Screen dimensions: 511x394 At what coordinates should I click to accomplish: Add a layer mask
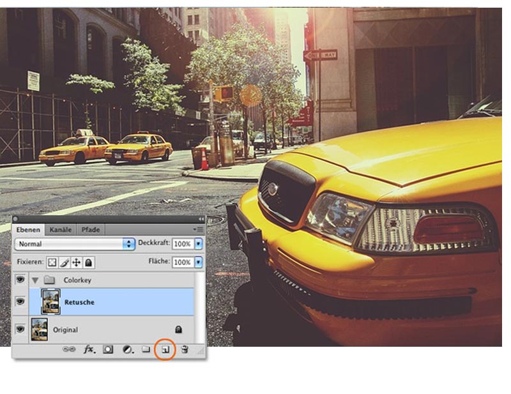[x=108, y=349]
